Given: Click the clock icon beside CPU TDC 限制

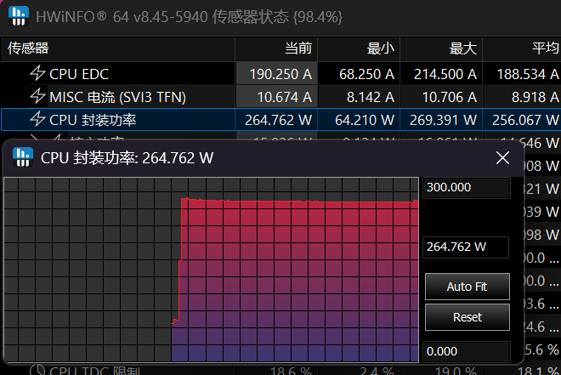Looking at the screenshot, I should pos(37,370).
